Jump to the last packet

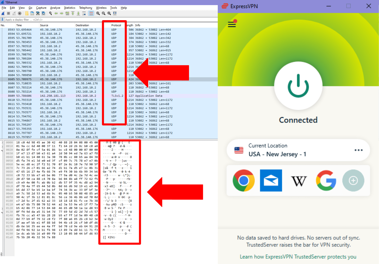(x=78, y=13)
